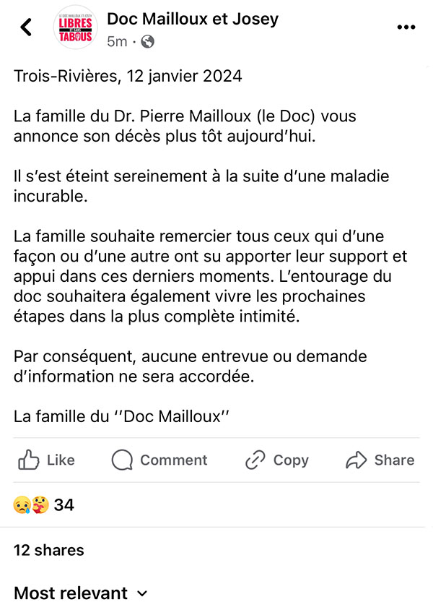Open the three-dot options menu
The height and width of the screenshot is (610, 433).
tap(406, 26)
